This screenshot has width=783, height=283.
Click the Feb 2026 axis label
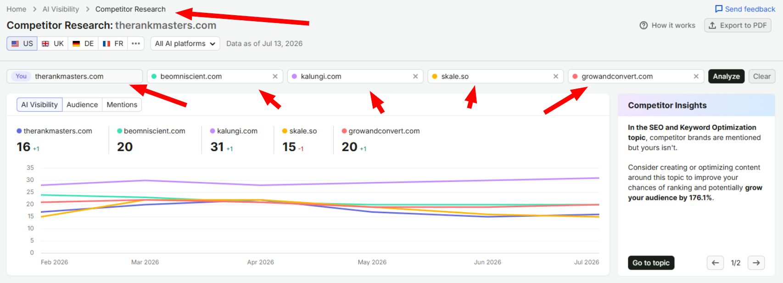tap(54, 262)
